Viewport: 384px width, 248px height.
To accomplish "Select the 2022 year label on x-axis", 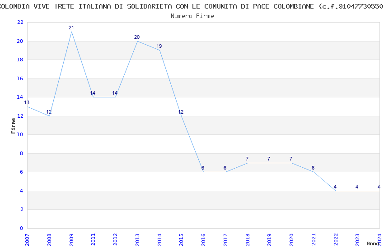I will [336, 239].
